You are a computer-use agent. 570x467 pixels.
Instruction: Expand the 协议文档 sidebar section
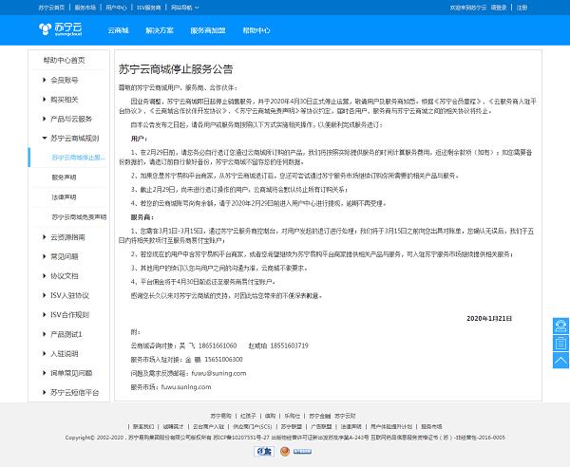click(61, 276)
